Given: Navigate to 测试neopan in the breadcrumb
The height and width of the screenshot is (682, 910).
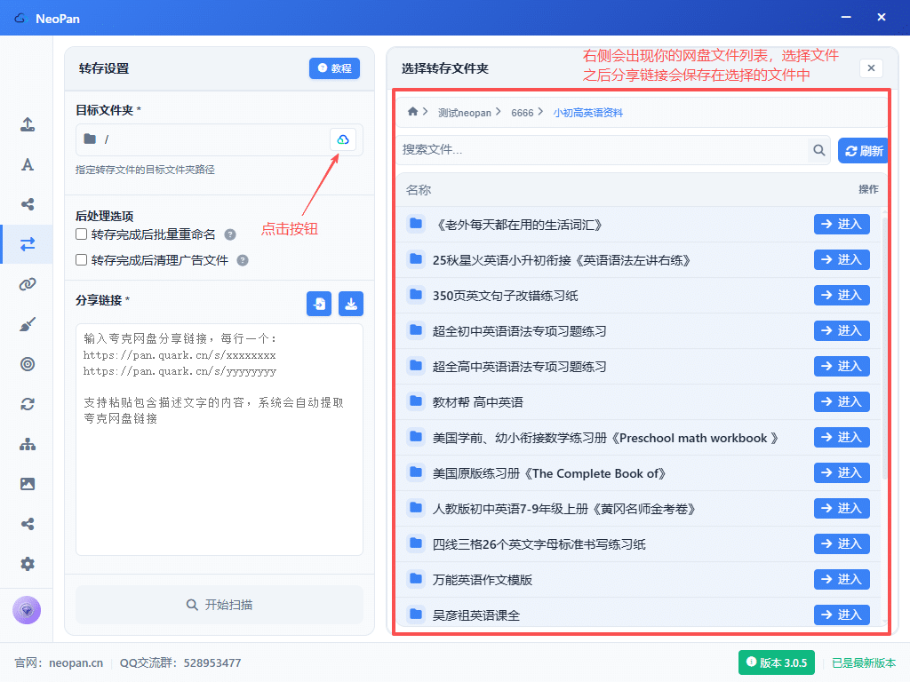Looking at the screenshot, I should (463, 113).
